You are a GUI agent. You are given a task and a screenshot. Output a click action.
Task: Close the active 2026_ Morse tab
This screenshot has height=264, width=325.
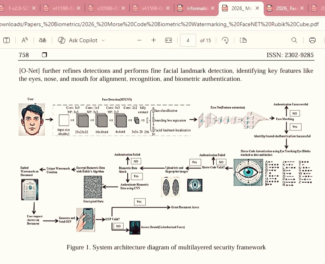point(257,8)
